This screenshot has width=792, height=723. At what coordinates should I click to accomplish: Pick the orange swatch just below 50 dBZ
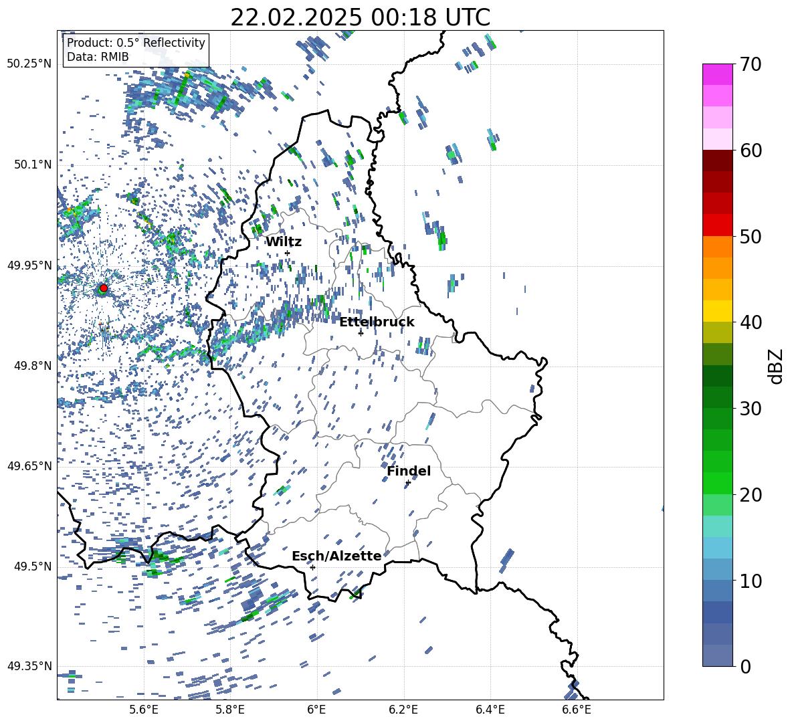point(717,246)
